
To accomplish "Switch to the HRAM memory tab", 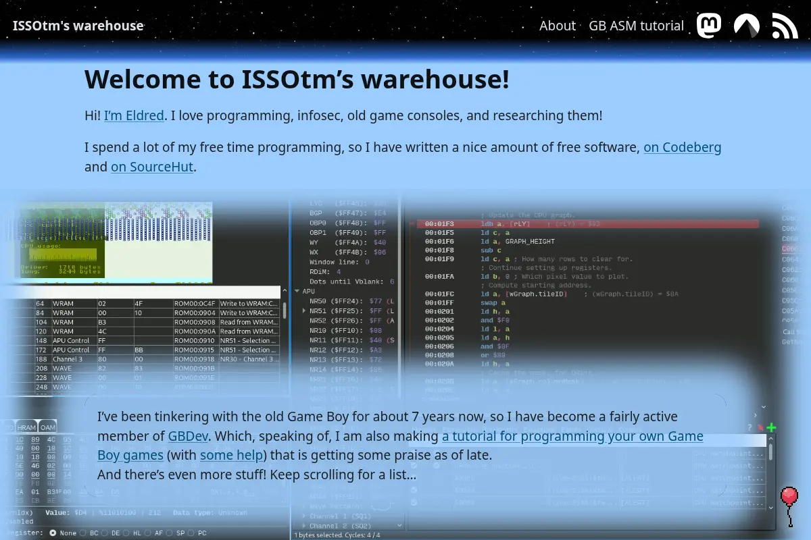I will 26,427.
